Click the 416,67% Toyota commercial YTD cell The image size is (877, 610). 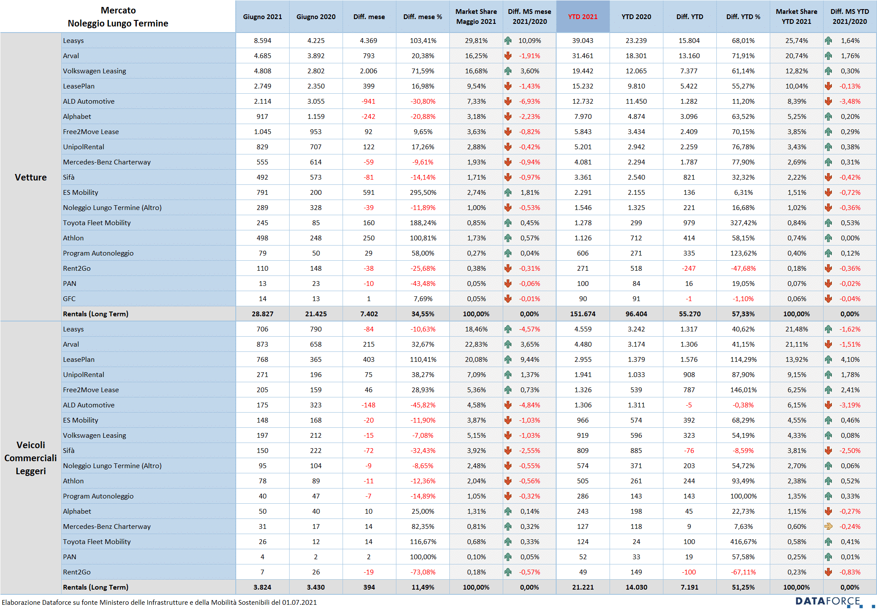click(743, 542)
